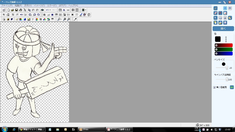The image size is (235, 132).
Task: Open the grid icon dropdown arrow
Action: (85, 10)
